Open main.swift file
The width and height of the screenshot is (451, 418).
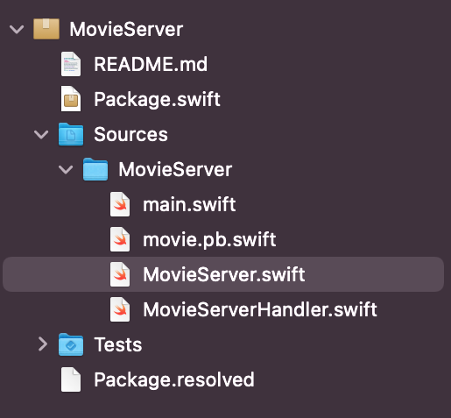189,204
